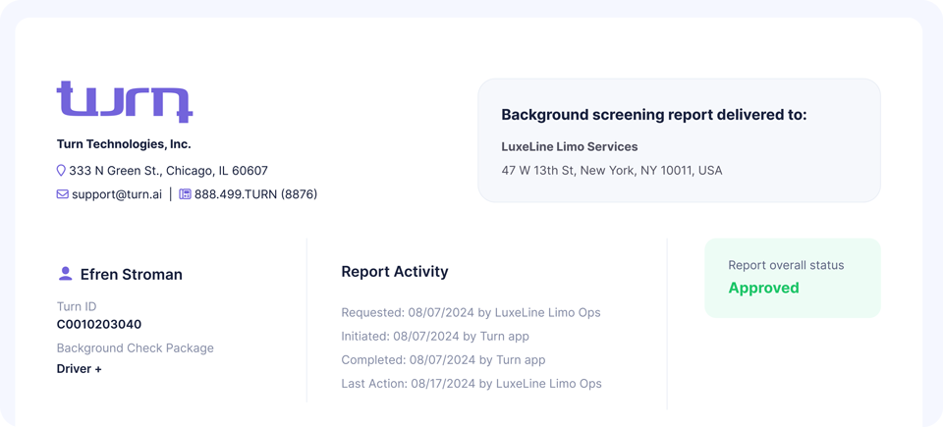
Task: Click the 888.499.TURN phone number
Action: (255, 194)
